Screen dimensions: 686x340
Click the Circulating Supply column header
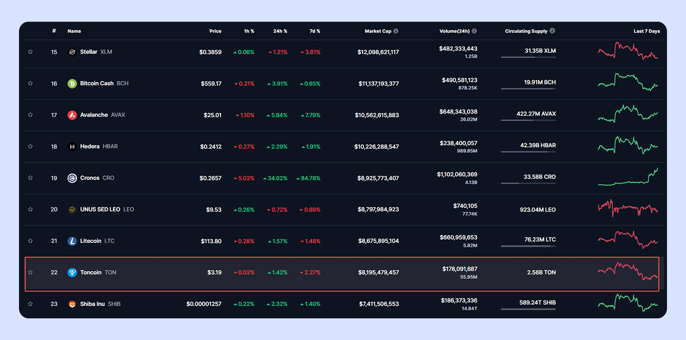[x=526, y=31]
